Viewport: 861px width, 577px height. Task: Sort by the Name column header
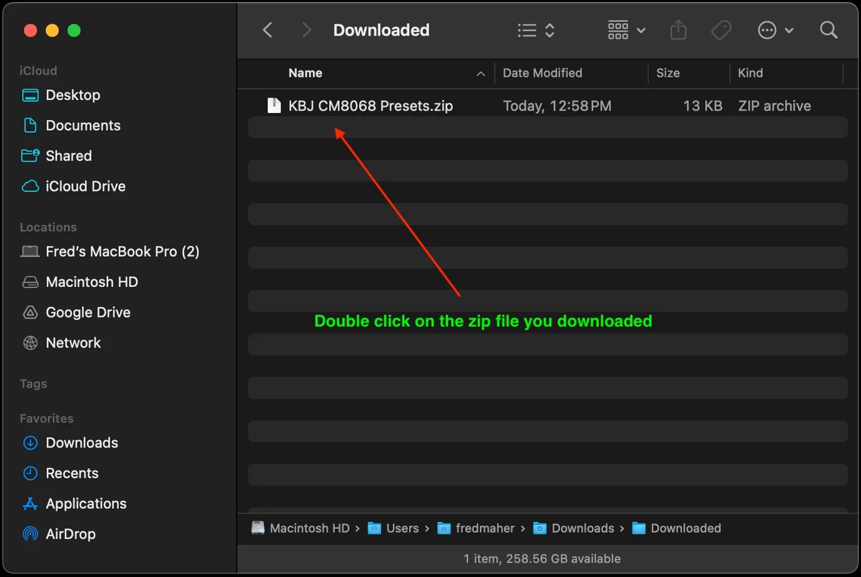click(x=305, y=73)
